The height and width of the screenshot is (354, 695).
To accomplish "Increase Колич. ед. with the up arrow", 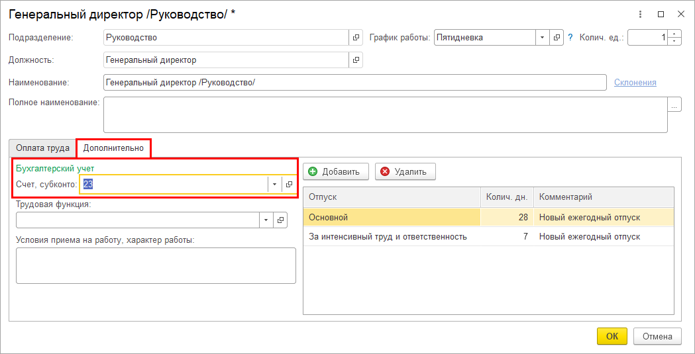I will [x=675, y=34].
